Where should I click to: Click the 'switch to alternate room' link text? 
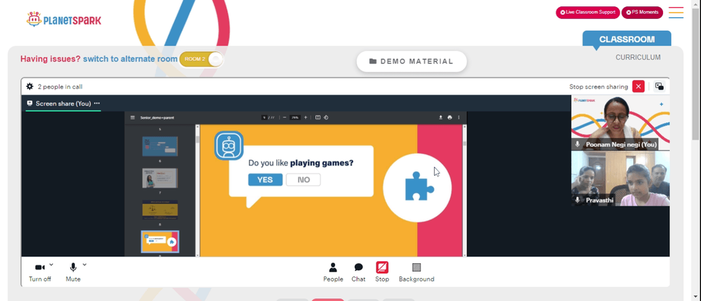point(130,59)
